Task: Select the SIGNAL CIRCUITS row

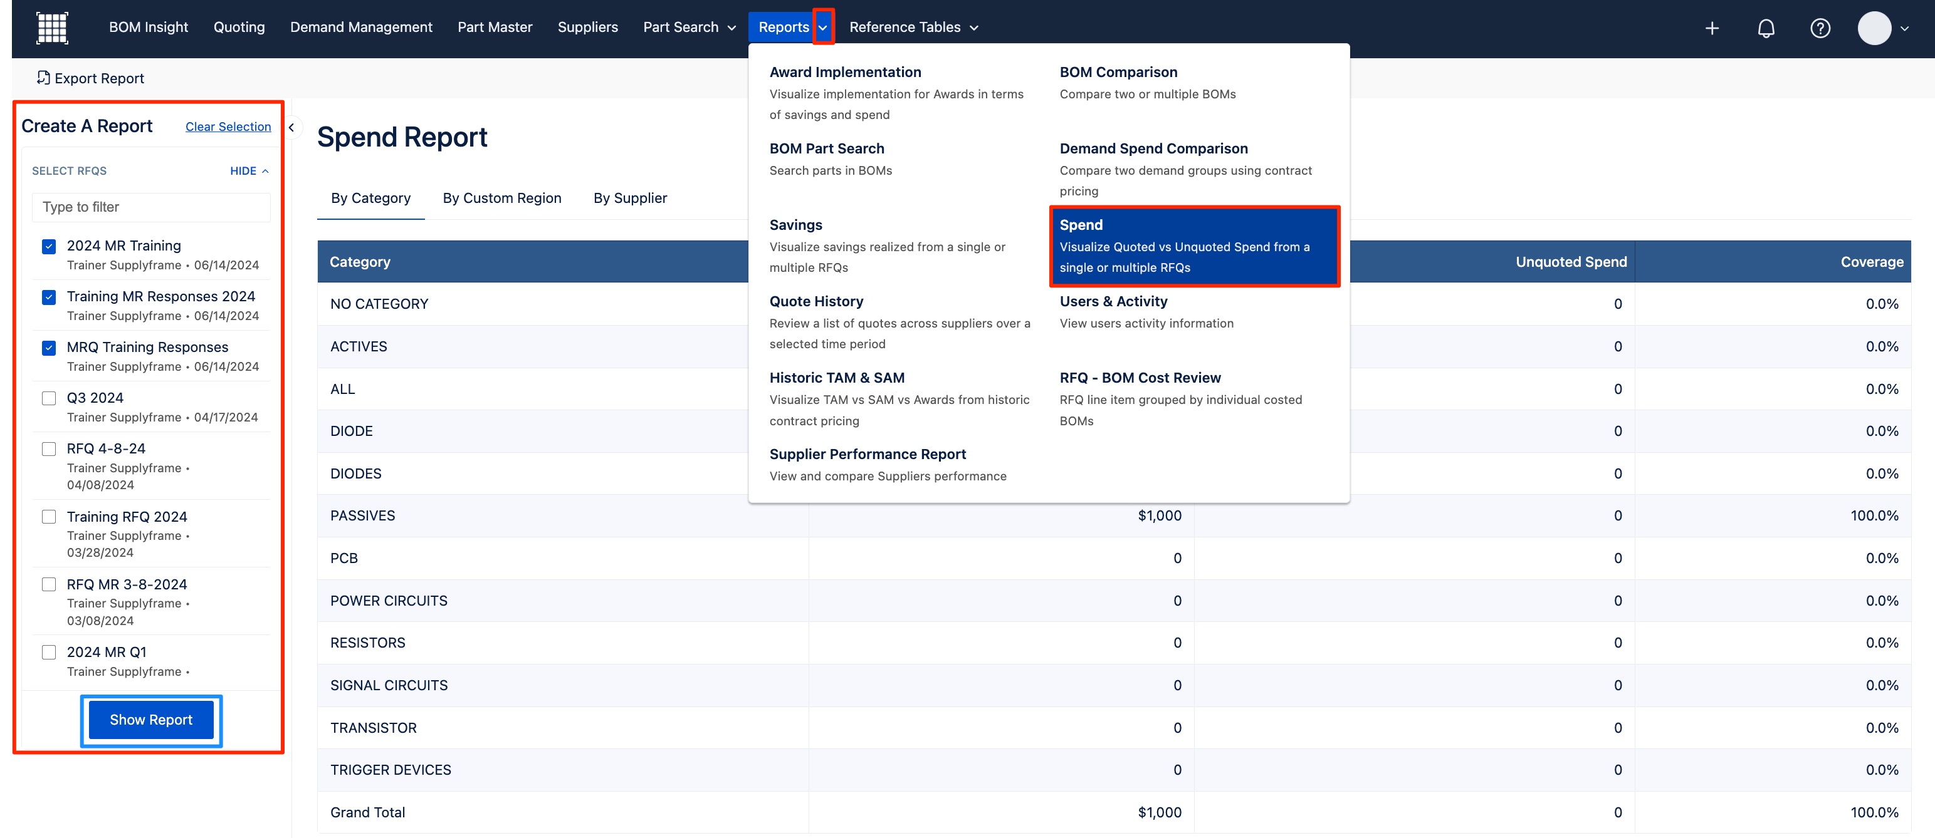Action: click(1113, 686)
